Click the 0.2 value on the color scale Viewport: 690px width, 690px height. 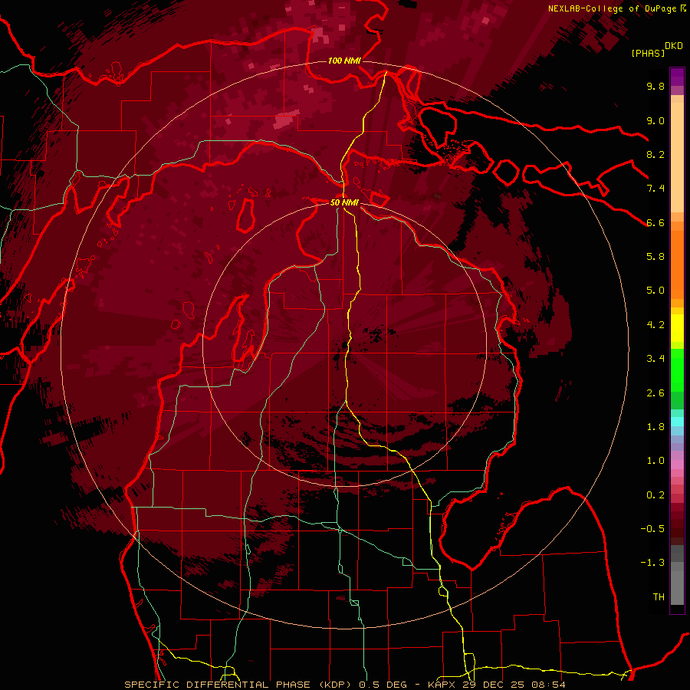pos(655,495)
